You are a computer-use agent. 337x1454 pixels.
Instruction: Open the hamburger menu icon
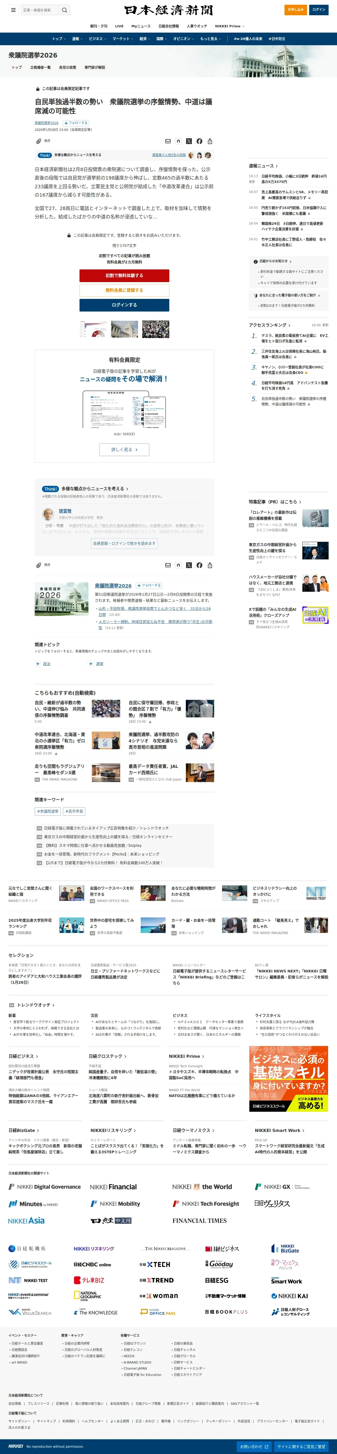pos(14,10)
